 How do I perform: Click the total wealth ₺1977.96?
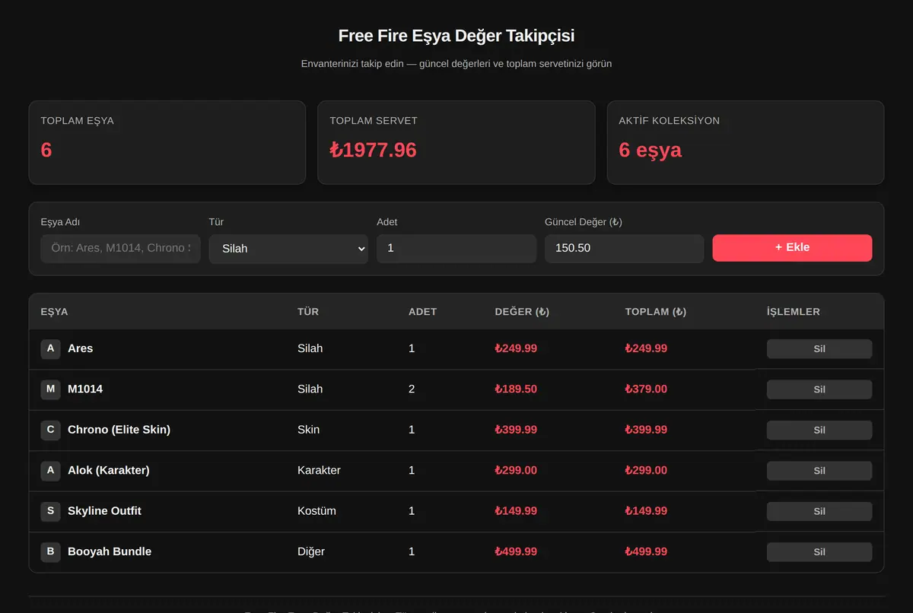point(373,150)
